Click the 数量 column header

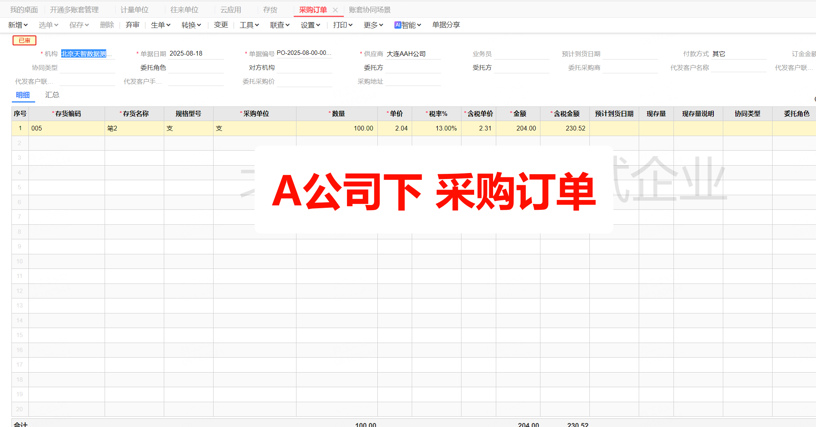337,114
